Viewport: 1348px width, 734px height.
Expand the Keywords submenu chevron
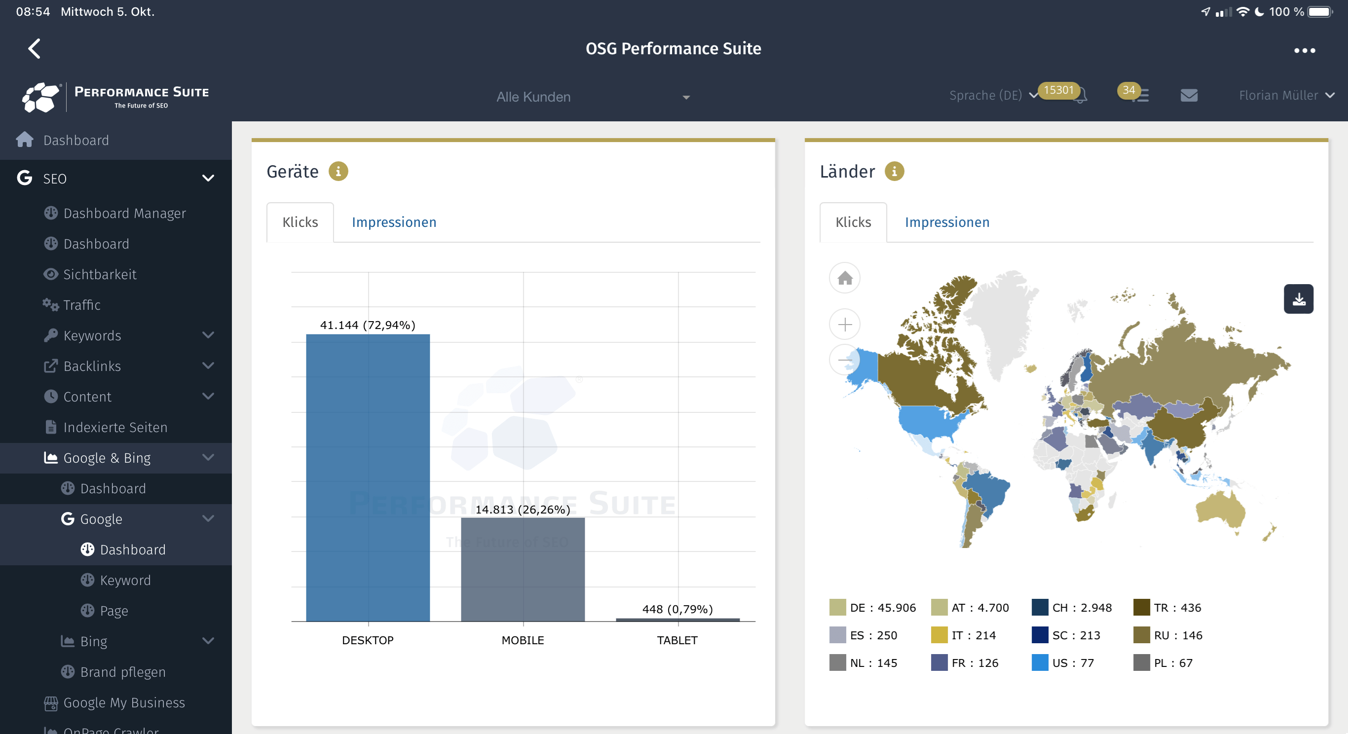208,335
